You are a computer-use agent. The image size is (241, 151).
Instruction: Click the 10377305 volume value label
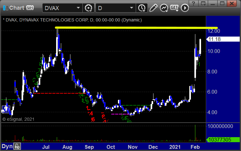[223, 140]
